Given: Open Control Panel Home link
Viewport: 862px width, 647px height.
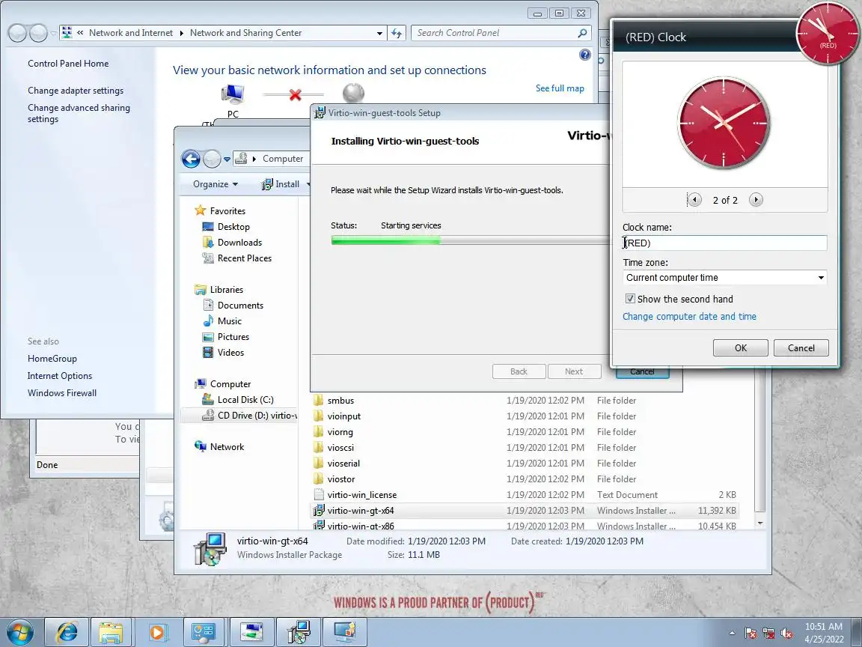Looking at the screenshot, I should tap(68, 63).
